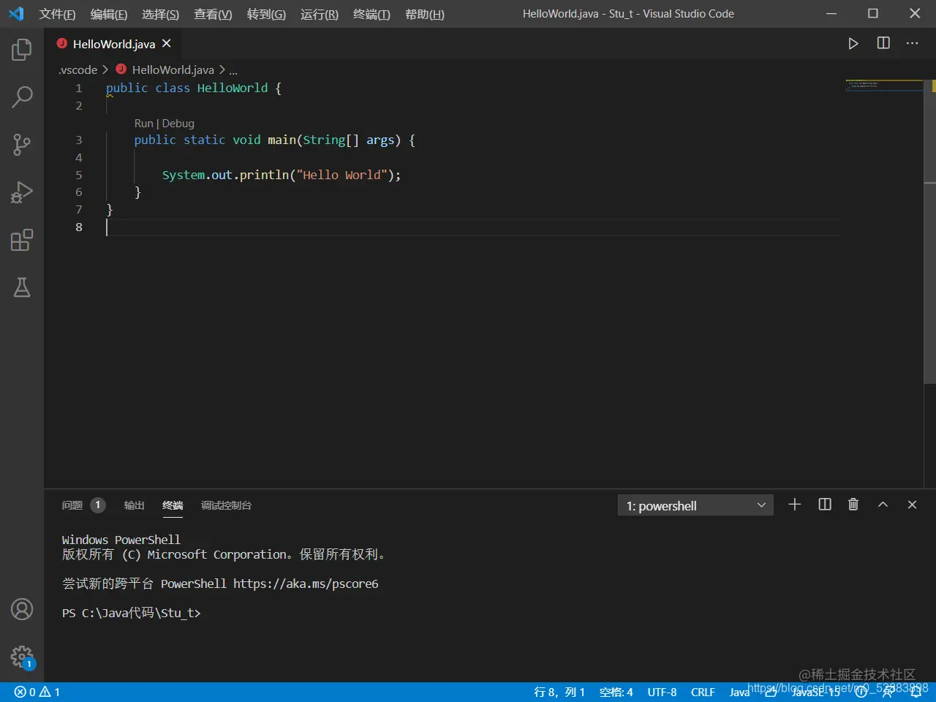Kill the terminal with trash icon
The width and height of the screenshot is (936, 702).
[x=853, y=505]
